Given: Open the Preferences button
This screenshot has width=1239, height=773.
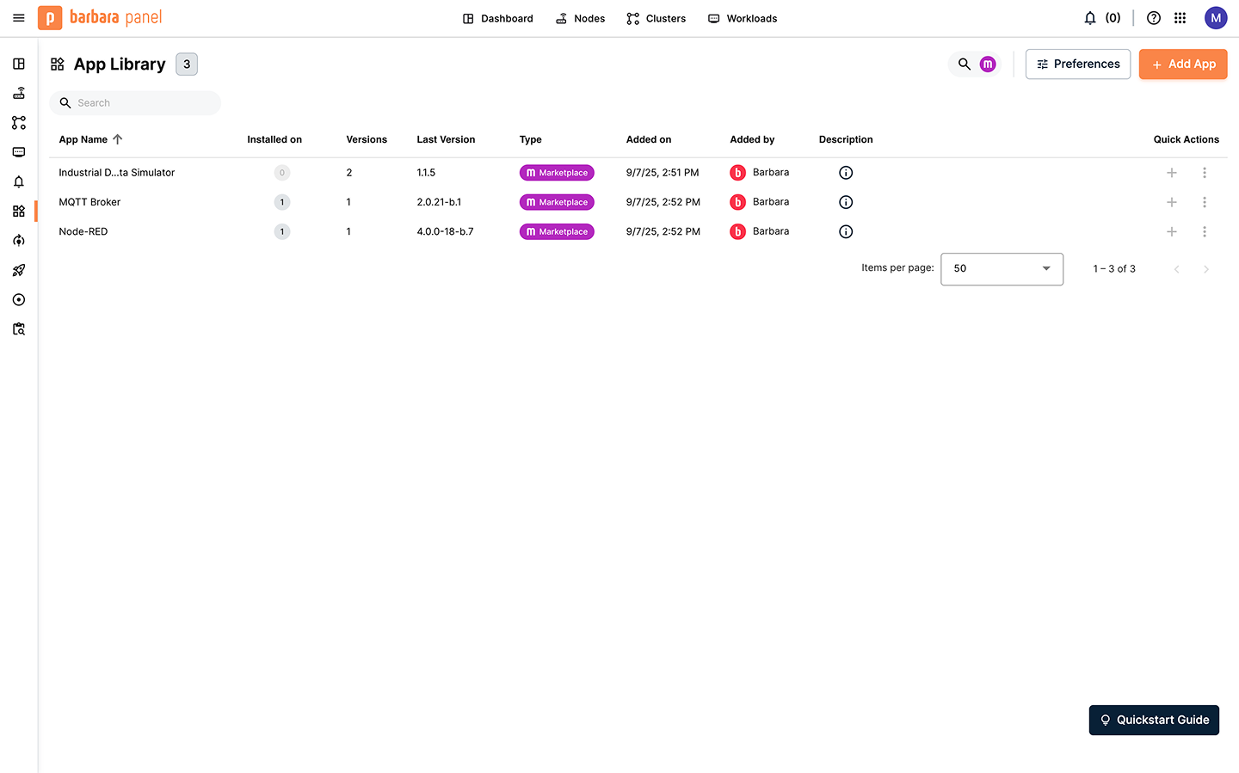Looking at the screenshot, I should coord(1078,64).
